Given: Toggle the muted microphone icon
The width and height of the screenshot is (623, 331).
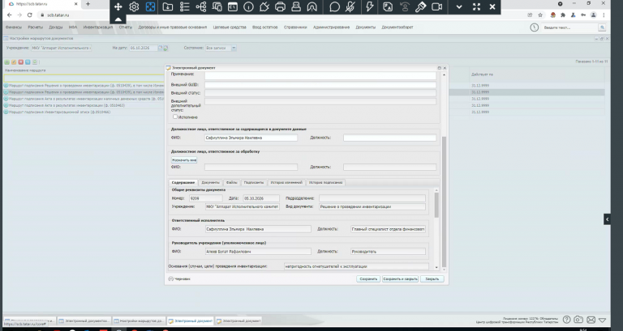Looking at the screenshot, I should point(350,6).
